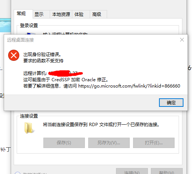The image size is (192, 174).
Task: Click the red error X icon
Action: pyautogui.click(x=14, y=55)
